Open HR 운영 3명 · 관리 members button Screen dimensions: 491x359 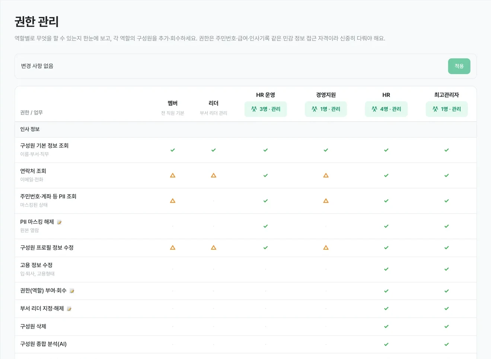265,109
